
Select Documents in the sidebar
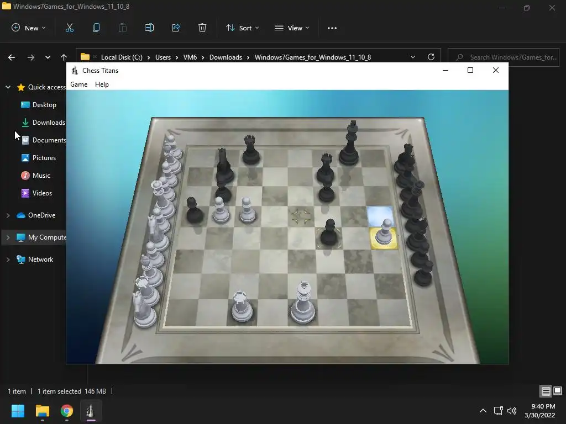pos(43,140)
